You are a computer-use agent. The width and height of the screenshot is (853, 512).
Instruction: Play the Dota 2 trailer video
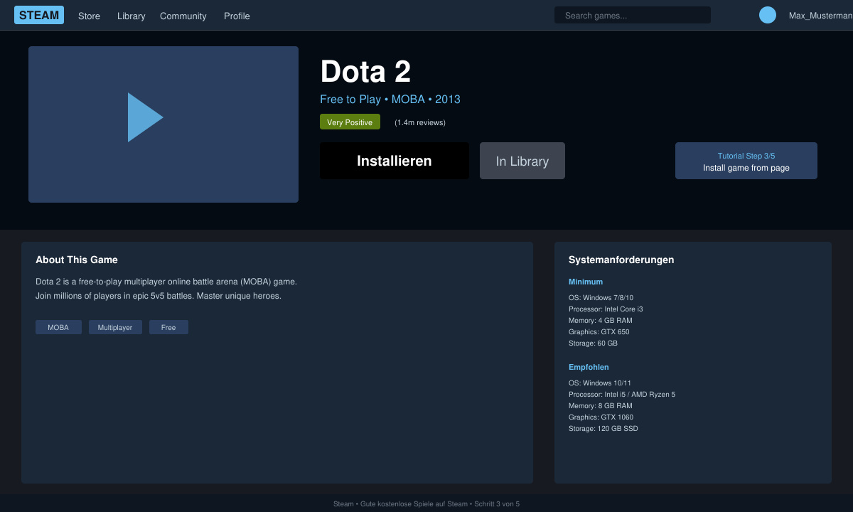pyautogui.click(x=163, y=124)
